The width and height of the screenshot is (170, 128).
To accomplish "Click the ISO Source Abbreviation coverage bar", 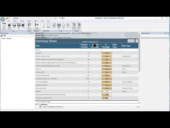I will pos(107,98).
